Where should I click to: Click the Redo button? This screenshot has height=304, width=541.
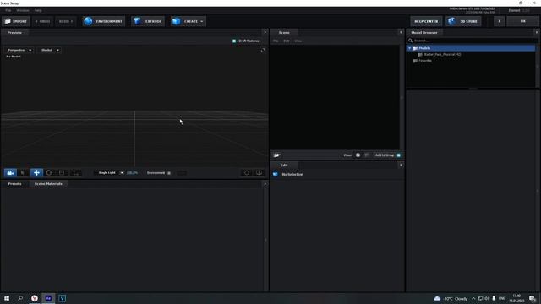[66, 21]
